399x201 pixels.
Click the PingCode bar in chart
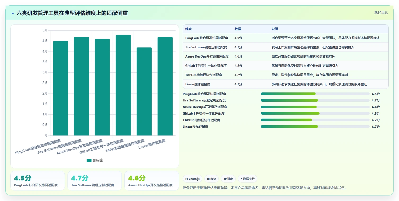pos(60,88)
